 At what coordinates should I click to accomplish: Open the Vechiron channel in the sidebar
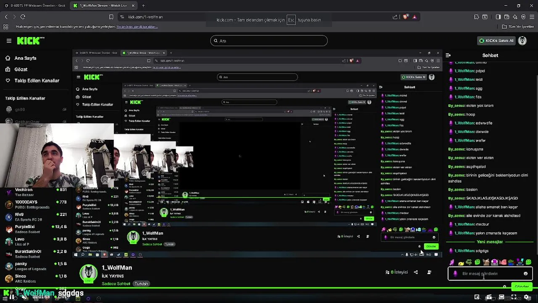[x=36, y=192]
